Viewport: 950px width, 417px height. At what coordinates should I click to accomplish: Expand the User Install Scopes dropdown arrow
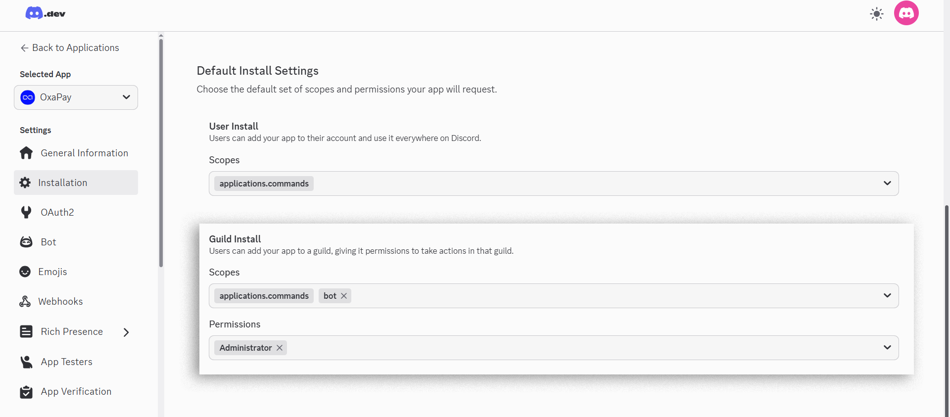click(x=887, y=184)
